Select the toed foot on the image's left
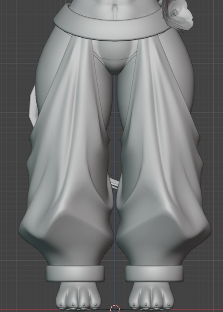This screenshot has width=223, height=312. [x=78, y=295]
